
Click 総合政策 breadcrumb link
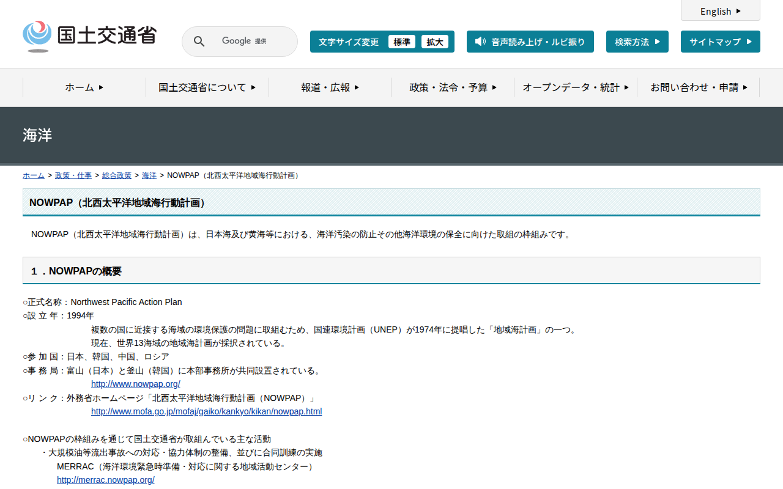pyautogui.click(x=117, y=175)
